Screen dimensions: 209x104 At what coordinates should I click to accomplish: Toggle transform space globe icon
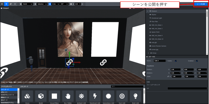pyautogui.click(x=21, y=4)
